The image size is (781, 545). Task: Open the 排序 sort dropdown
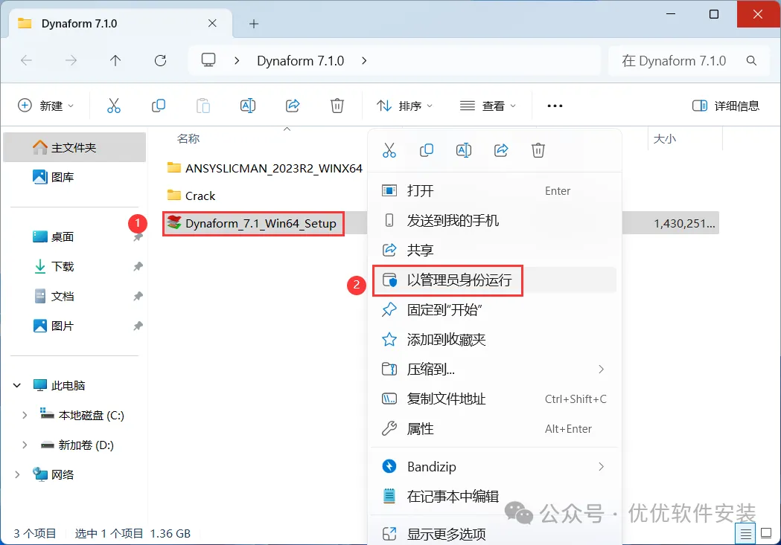(404, 106)
